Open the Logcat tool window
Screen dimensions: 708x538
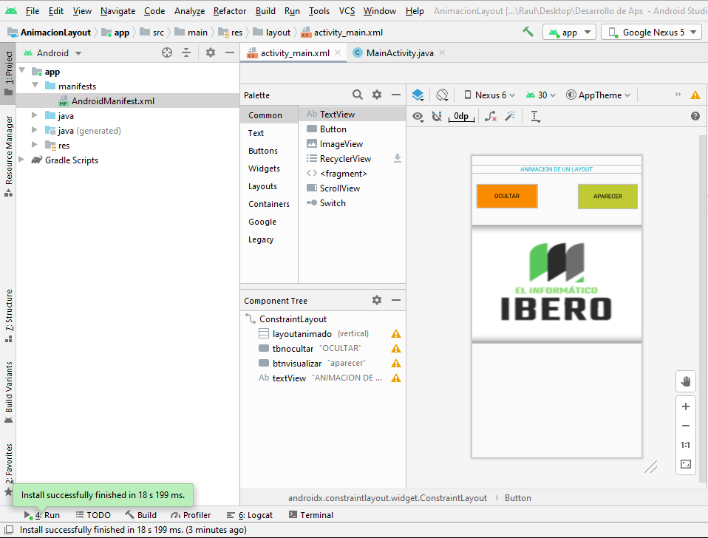point(250,515)
